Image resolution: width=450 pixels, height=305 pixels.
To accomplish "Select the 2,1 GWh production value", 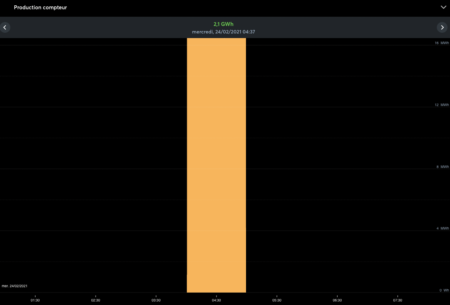I will pyautogui.click(x=223, y=24).
